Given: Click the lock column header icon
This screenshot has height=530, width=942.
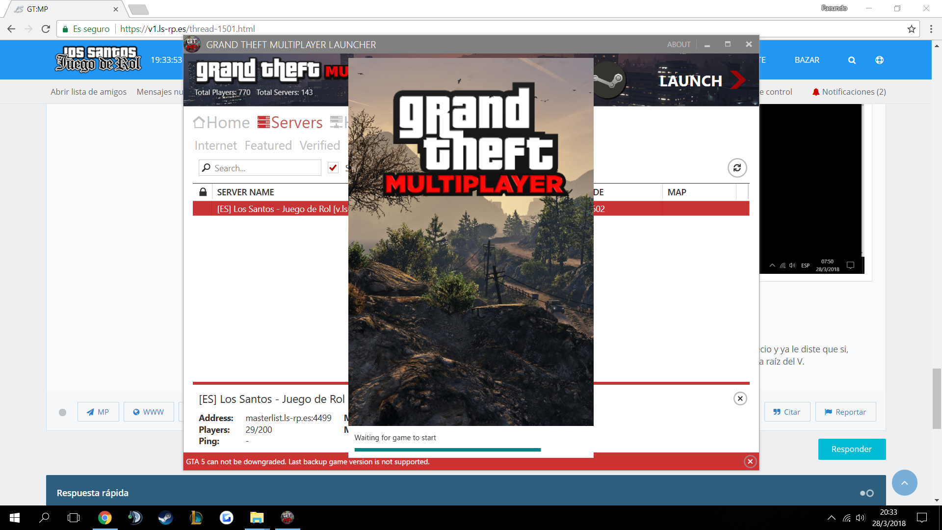Looking at the screenshot, I should pos(203,192).
